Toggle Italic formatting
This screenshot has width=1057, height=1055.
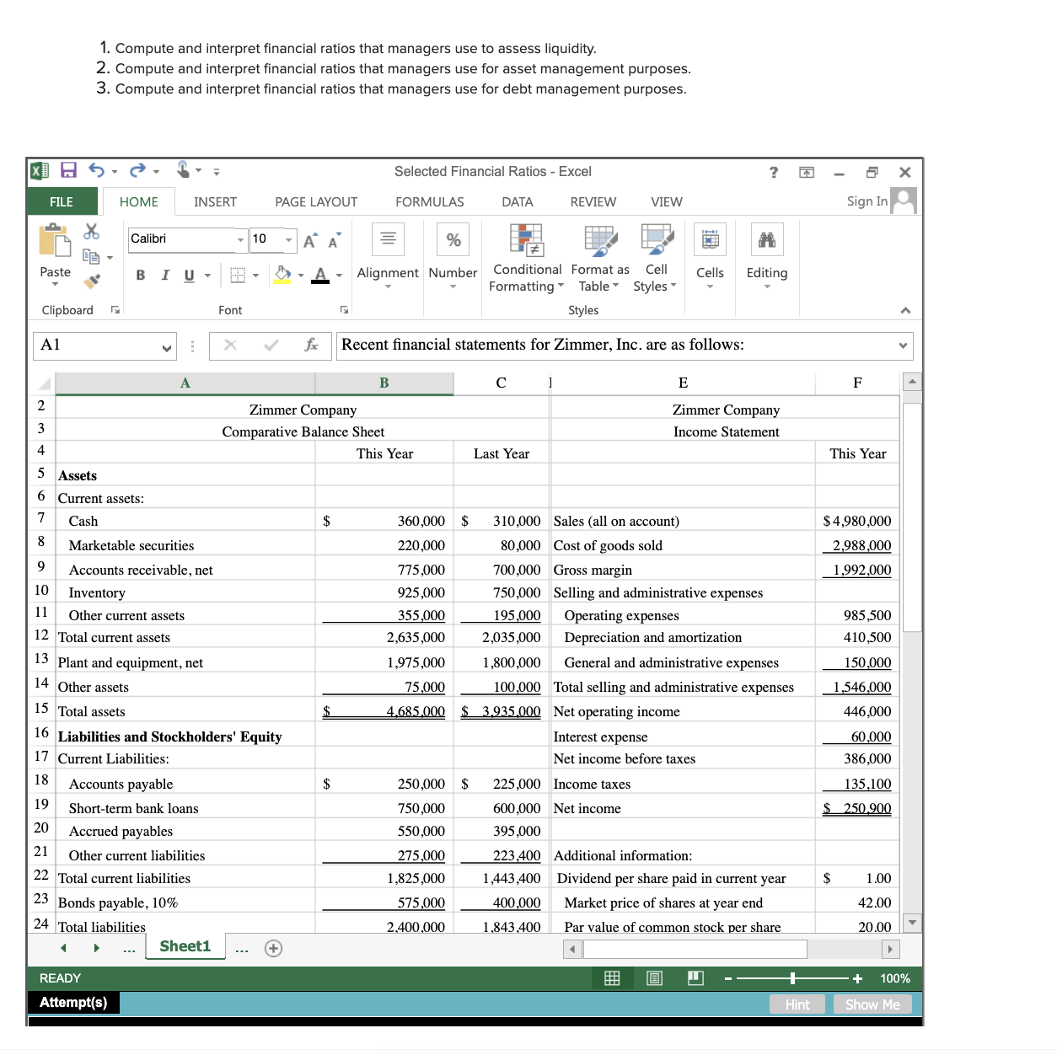pos(165,275)
